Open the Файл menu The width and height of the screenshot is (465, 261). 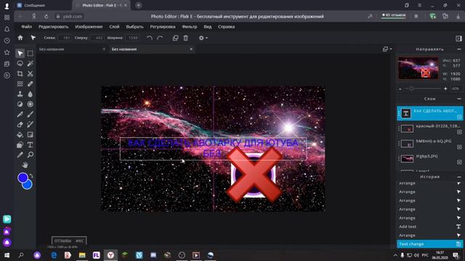point(26,27)
